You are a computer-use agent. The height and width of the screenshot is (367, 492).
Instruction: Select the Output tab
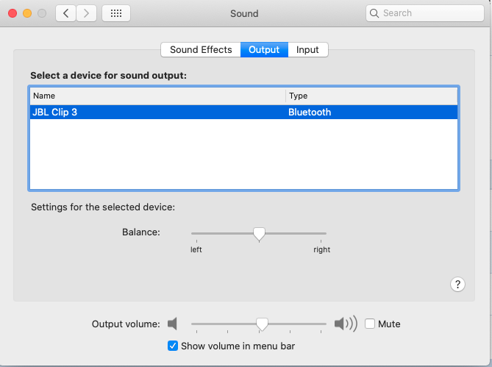coord(264,49)
